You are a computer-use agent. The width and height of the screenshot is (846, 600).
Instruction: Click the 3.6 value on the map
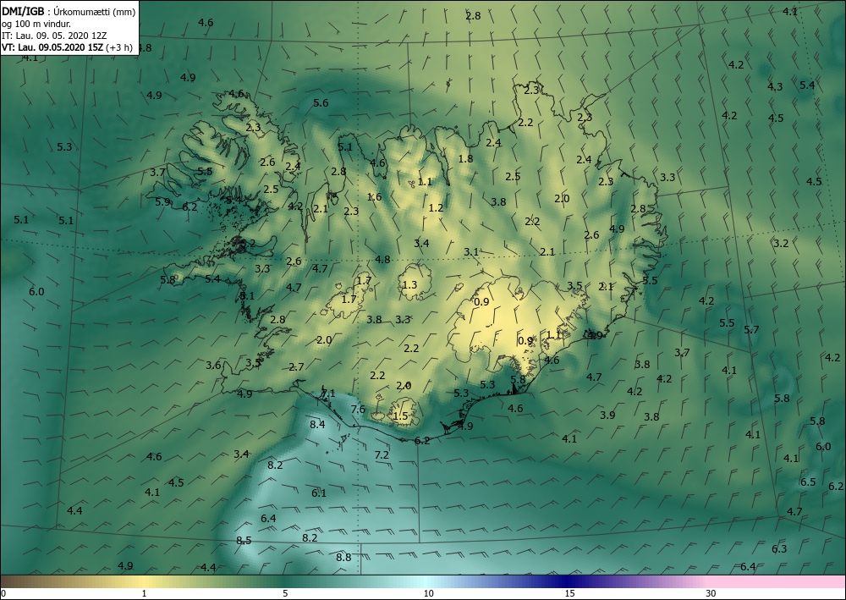tap(213, 366)
